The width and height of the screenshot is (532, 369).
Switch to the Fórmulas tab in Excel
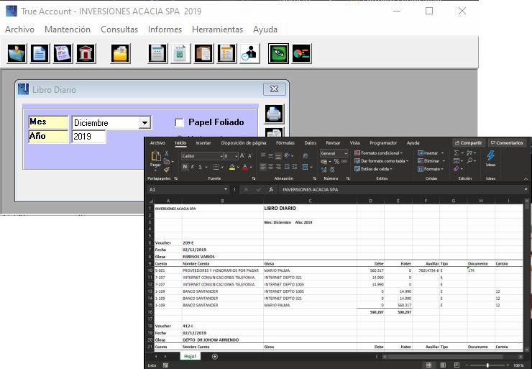tap(285, 143)
